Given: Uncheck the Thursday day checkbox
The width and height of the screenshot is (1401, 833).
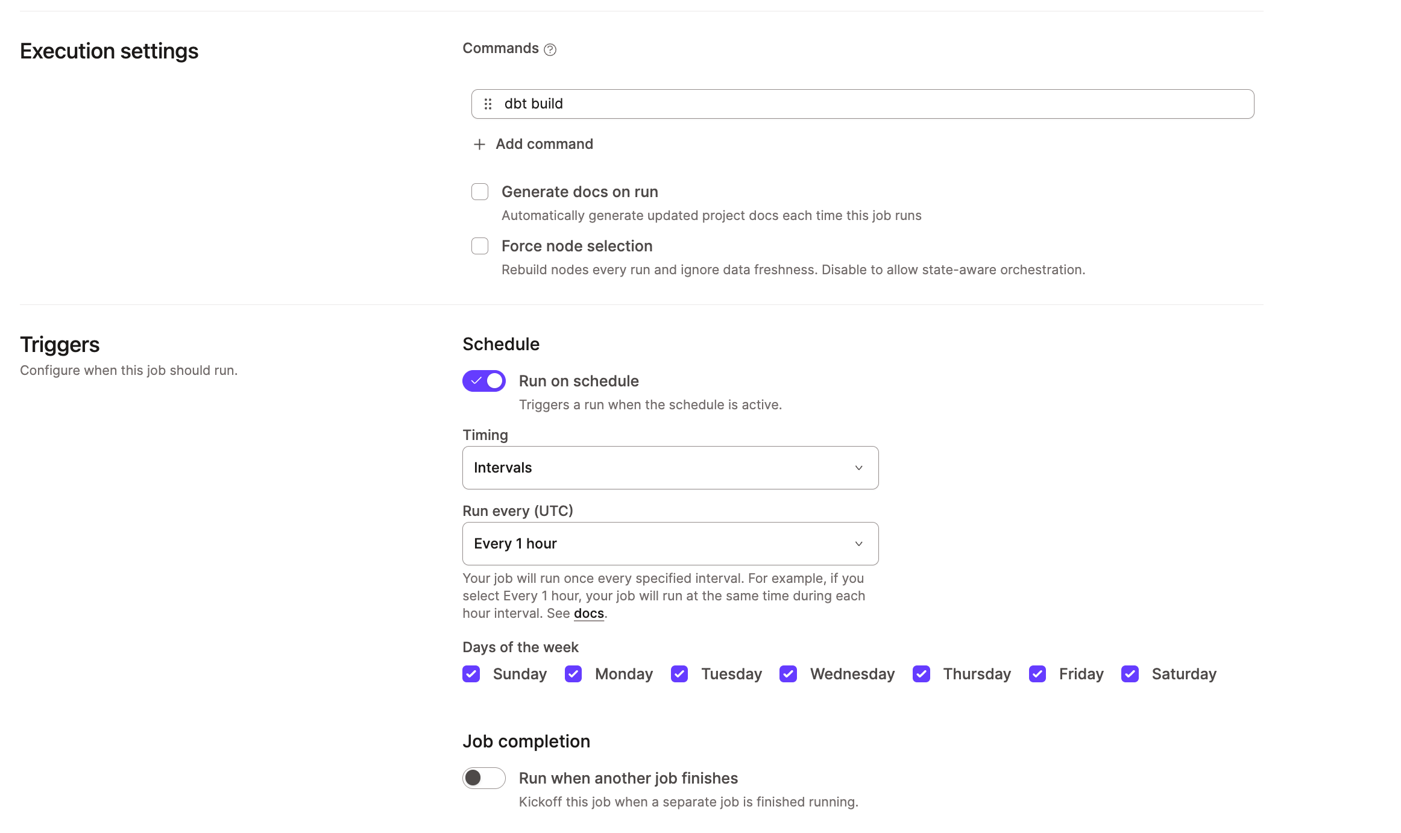Looking at the screenshot, I should 921,674.
